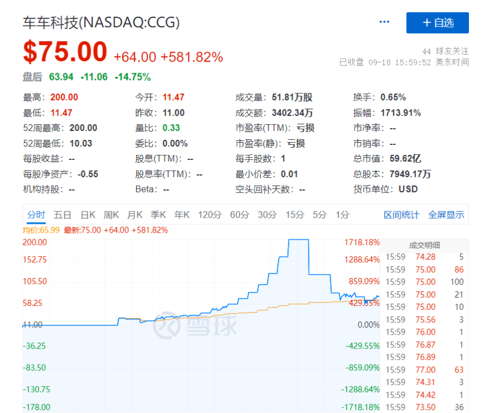
Task: Select the trade row priced 74.42
Action: 425,395
